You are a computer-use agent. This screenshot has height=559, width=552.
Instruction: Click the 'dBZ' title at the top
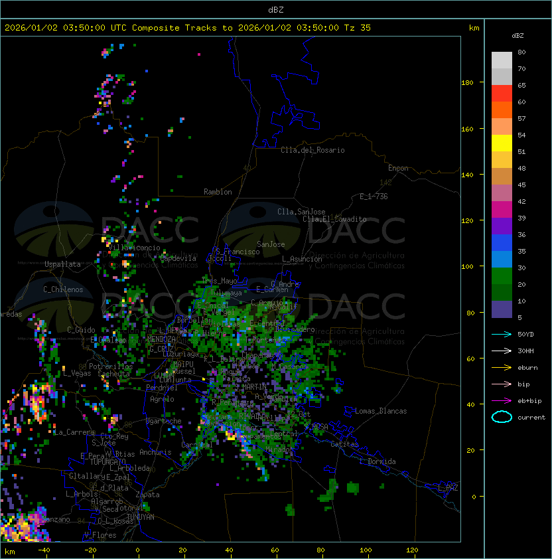point(276,10)
